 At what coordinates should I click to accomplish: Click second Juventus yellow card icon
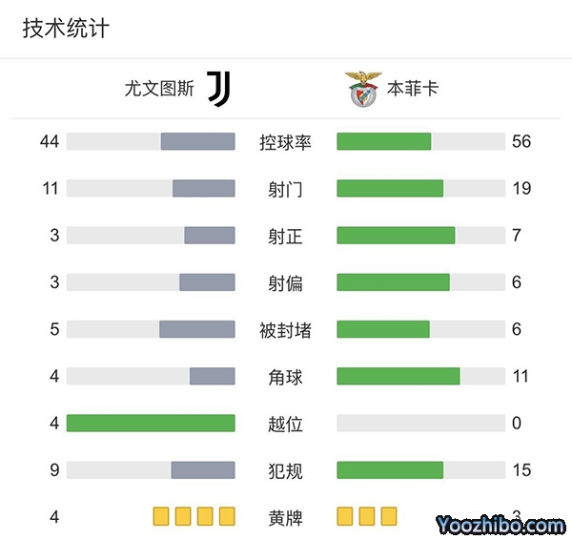click(x=183, y=517)
